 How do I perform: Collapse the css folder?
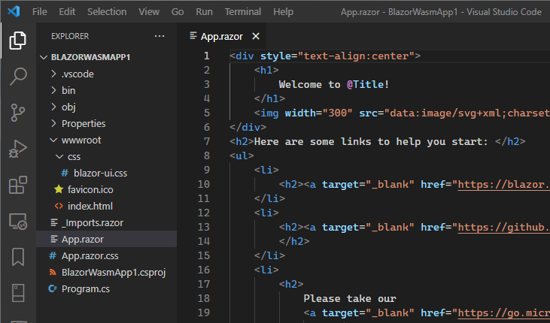(59, 156)
